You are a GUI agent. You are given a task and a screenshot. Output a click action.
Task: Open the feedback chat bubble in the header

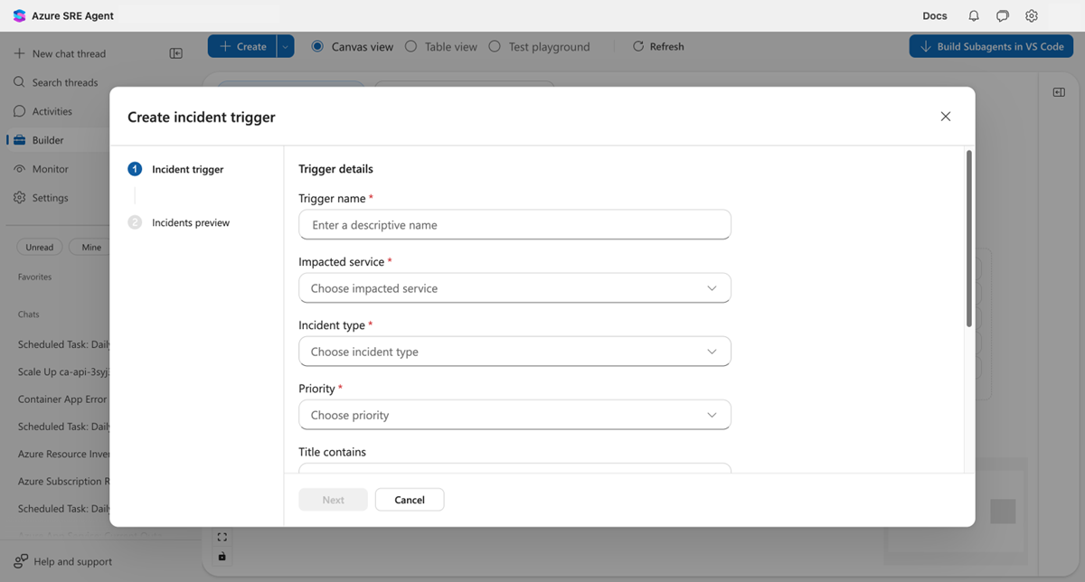click(1002, 15)
